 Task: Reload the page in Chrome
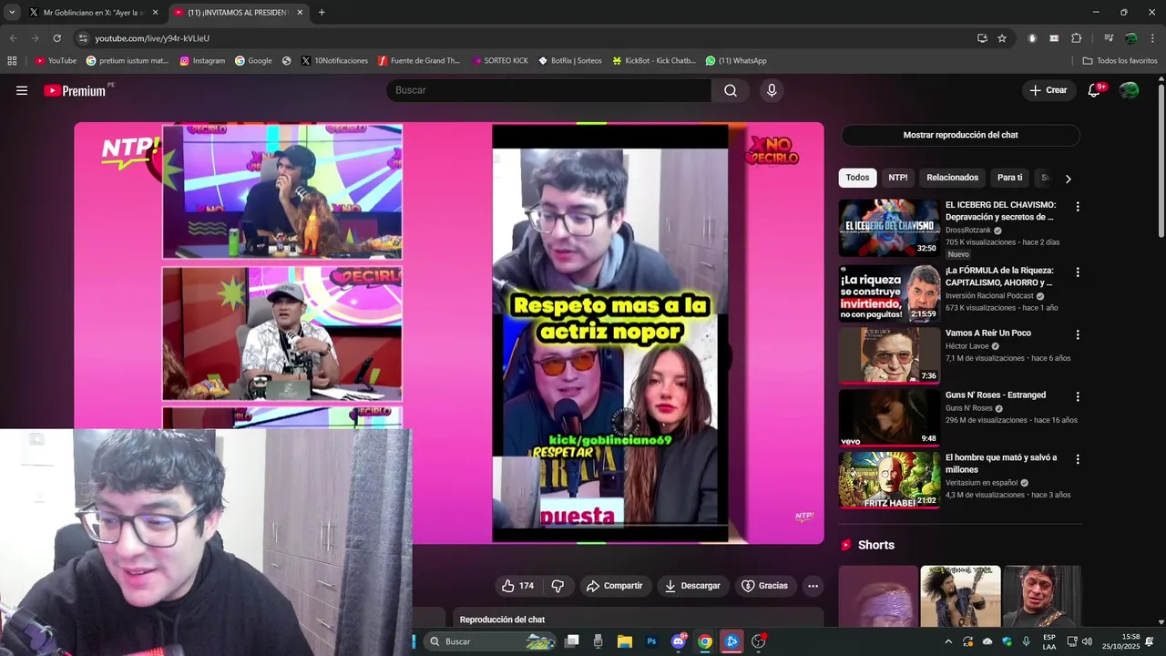pos(56,38)
